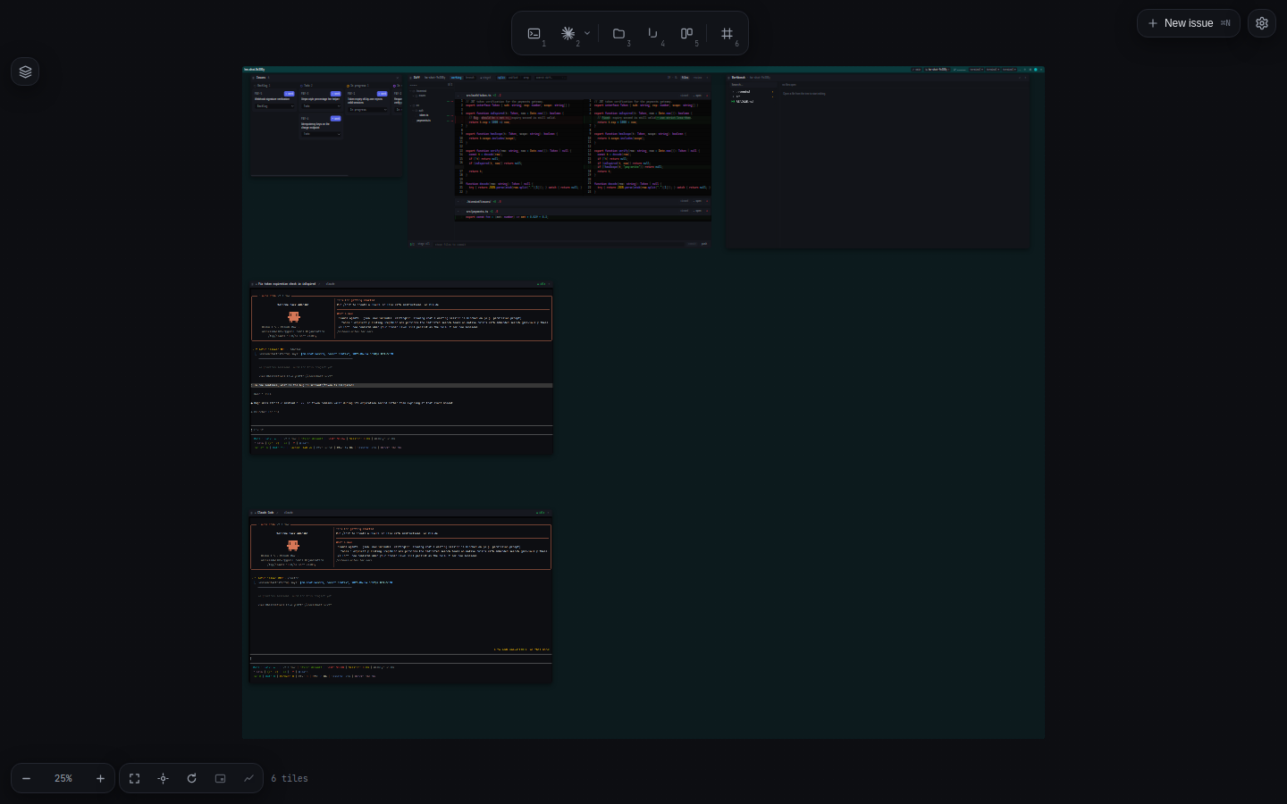Open the kanban issues board tile

point(686,34)
